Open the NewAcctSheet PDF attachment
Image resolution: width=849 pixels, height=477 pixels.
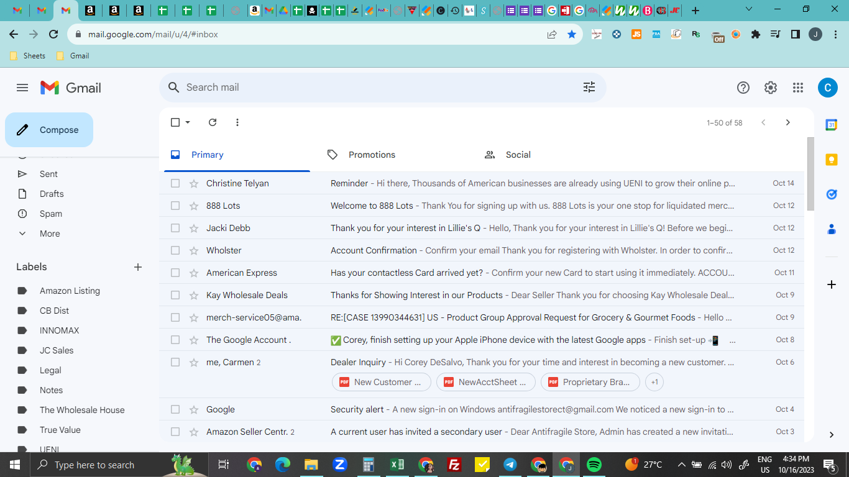click(486, 382)
